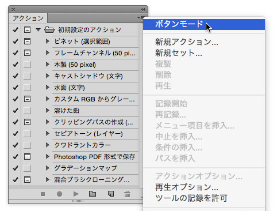Select the Photoshop PDF 形式で保存 action name
The height and width of the screenshot is (211, 277).
click(94, 157)
